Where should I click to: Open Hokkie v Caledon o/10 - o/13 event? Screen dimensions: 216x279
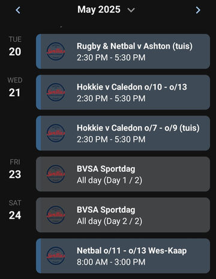pyautogui.click(x=123, y=92)
